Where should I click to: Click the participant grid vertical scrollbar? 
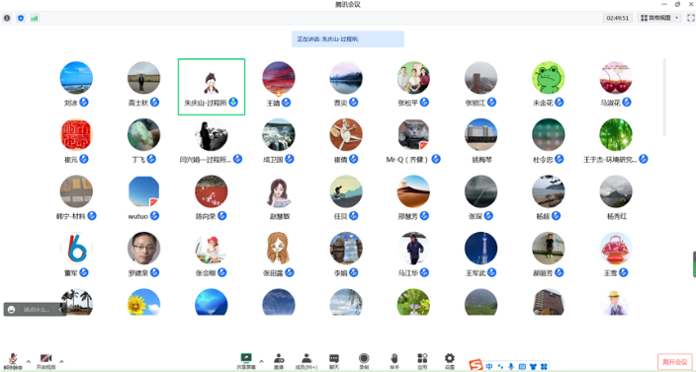(664, 98)
